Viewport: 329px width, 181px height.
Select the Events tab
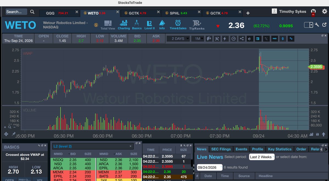point(241,149)
